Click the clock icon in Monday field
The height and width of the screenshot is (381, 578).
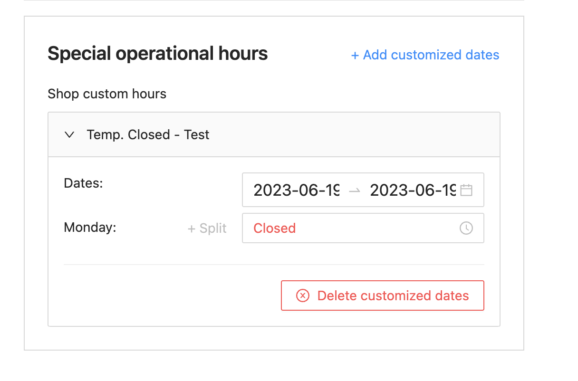466,228
